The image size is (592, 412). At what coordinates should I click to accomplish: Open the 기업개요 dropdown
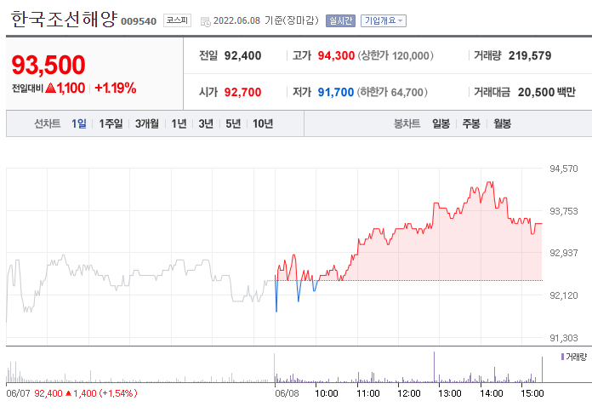384,20
